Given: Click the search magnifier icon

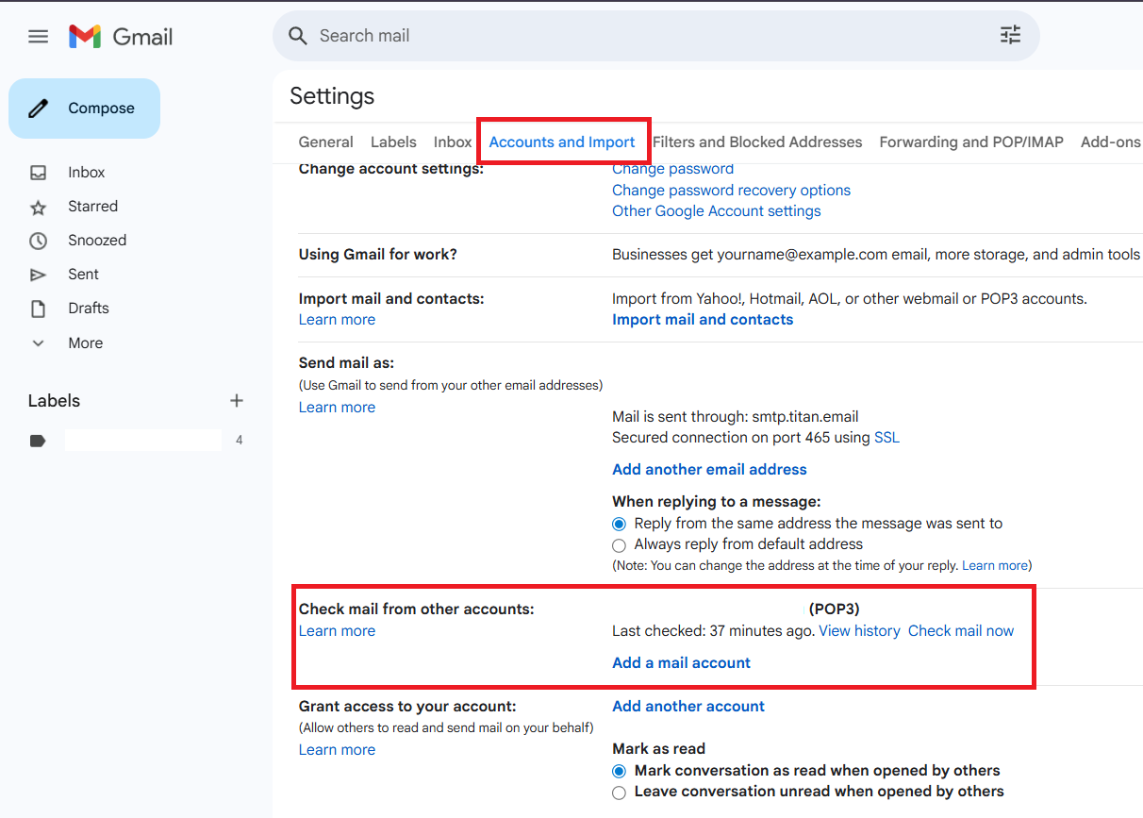Looking at the screenshot, I should [x=298, y=36].
